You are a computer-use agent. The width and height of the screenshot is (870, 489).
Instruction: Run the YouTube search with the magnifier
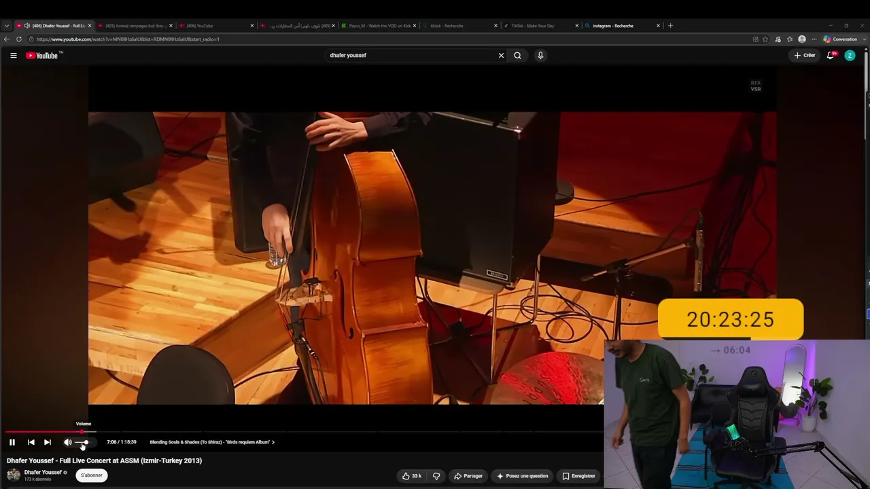517,56
